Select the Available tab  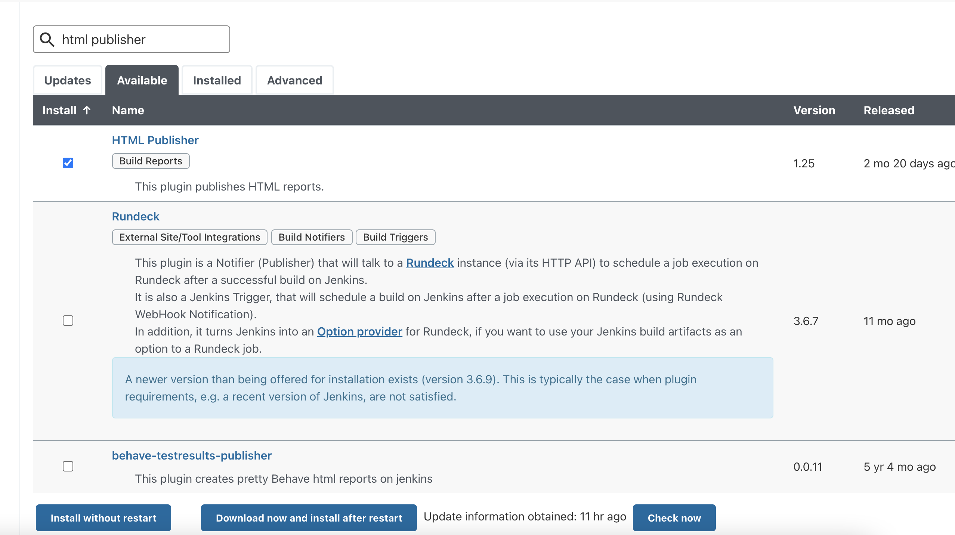click(x=142, y=80)
